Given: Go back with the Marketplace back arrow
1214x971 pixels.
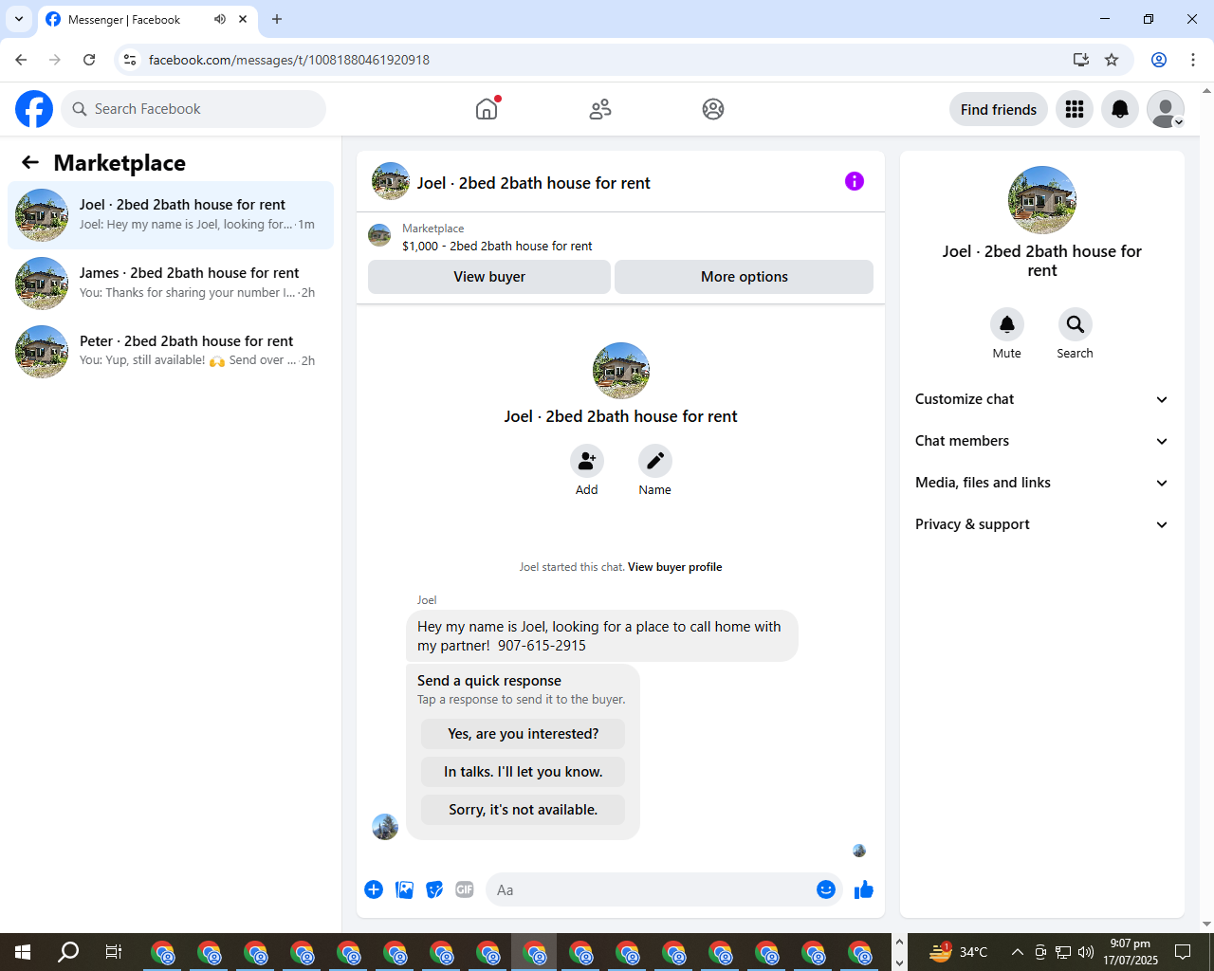Looking at the screenshot, I should [x=30, y=162].
